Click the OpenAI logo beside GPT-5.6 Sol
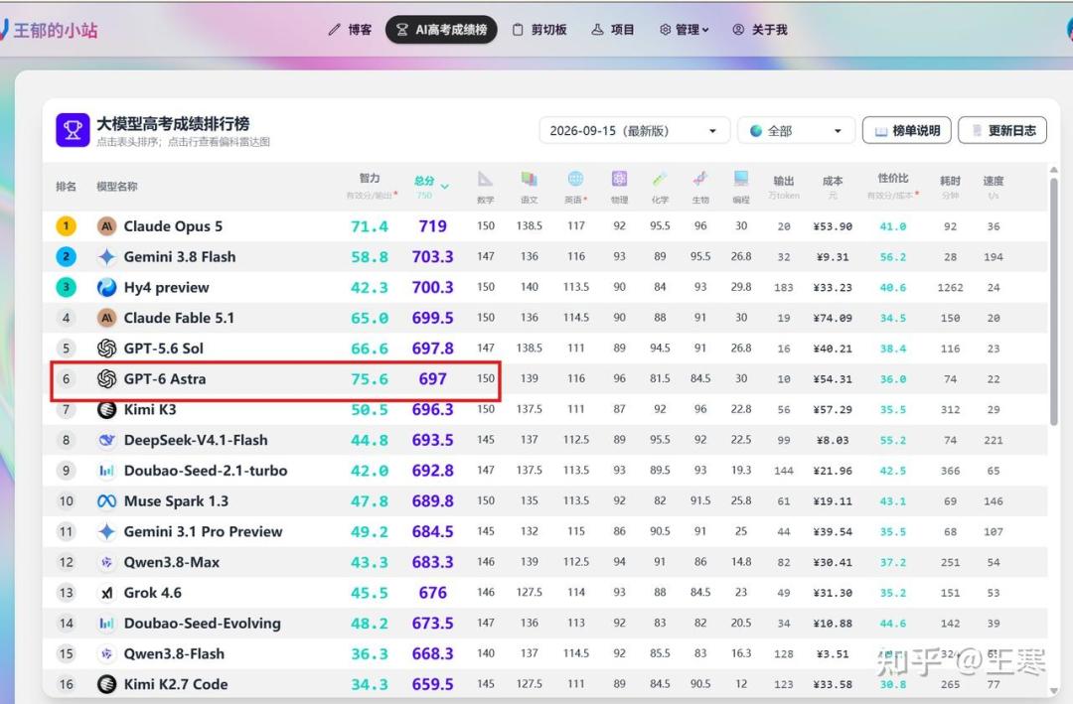The width and height of the screenshot is (1073, 704). pos(106,349)
